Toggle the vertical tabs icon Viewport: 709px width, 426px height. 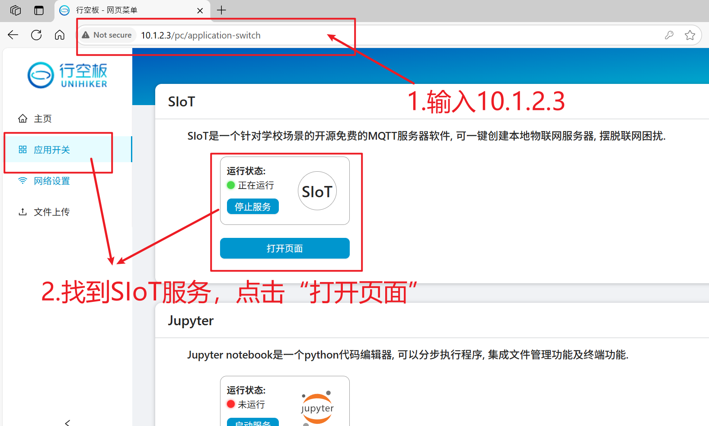39,10
